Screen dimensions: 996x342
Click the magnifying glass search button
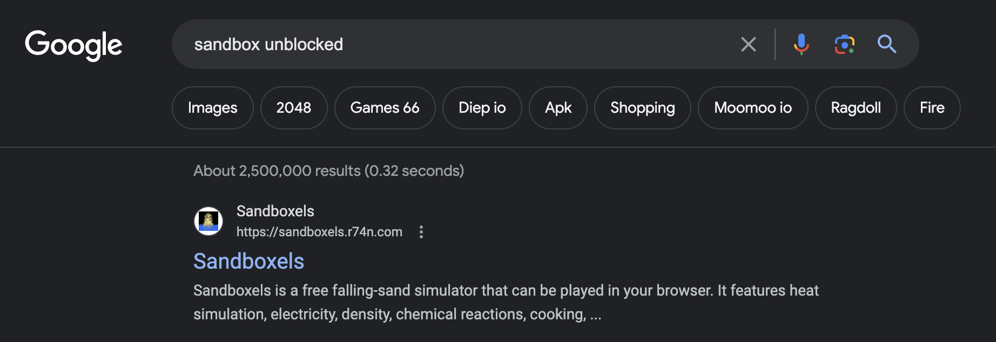click(x=886, y=44)
